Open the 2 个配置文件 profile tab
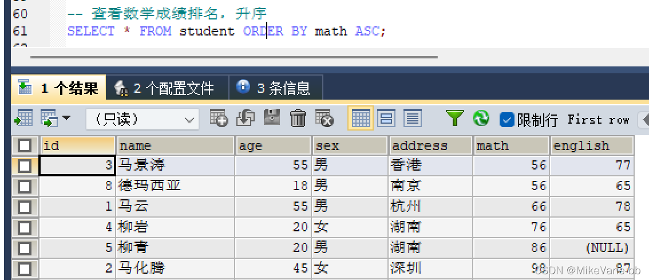 168,88
